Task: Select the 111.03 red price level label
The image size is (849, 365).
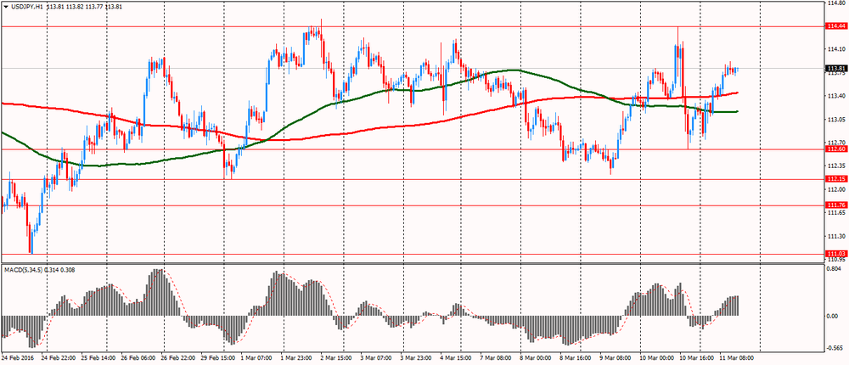Action: click(x=835, y=254)
